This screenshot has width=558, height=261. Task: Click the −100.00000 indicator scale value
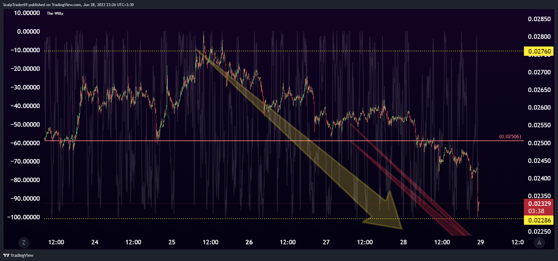click(x=23, y=217)
